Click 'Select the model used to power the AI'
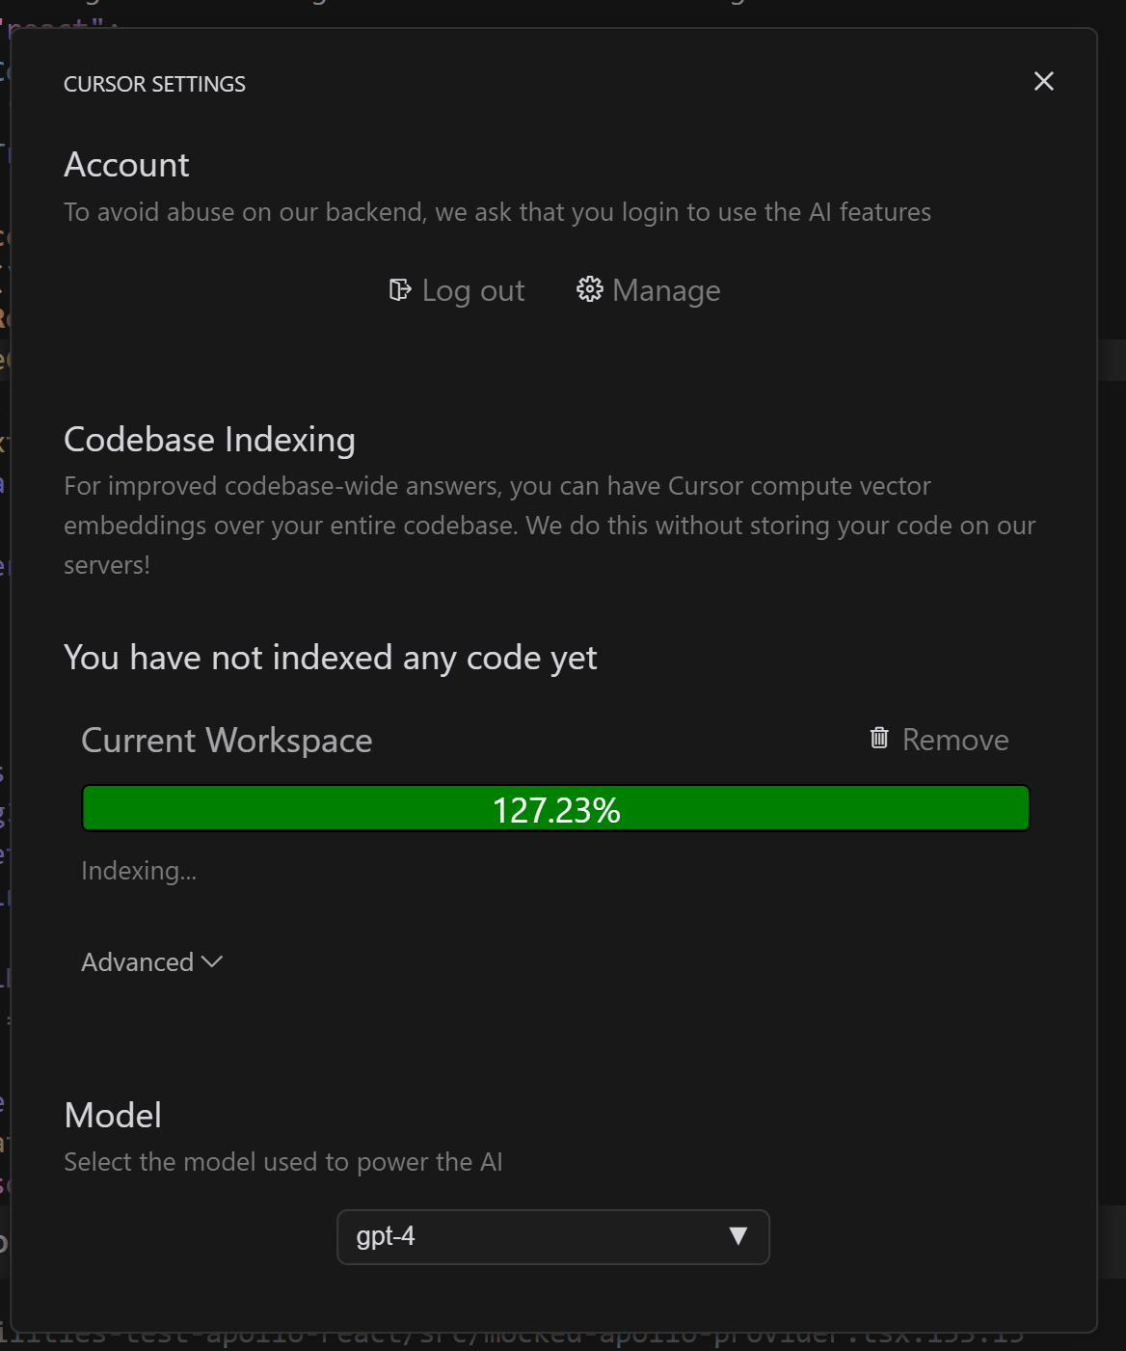Image resolution: width=1126 pixels, height=1351 pixels. (x=283, y=1162)
